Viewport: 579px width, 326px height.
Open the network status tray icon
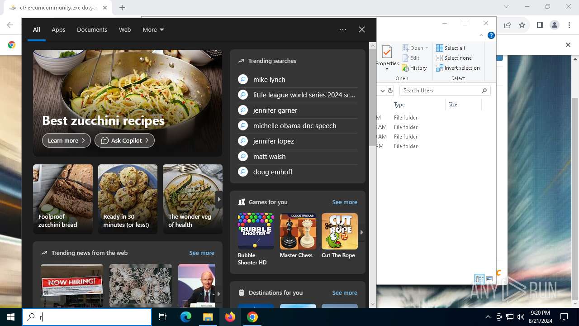click(510, 317)
